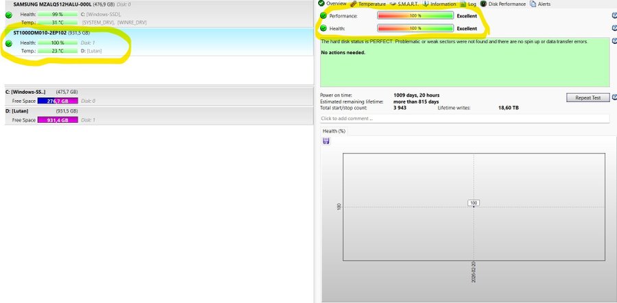This screenshot has width=617, height=303.
Task: Click the Alerts tab icon
Action: [x=533, y=4]
